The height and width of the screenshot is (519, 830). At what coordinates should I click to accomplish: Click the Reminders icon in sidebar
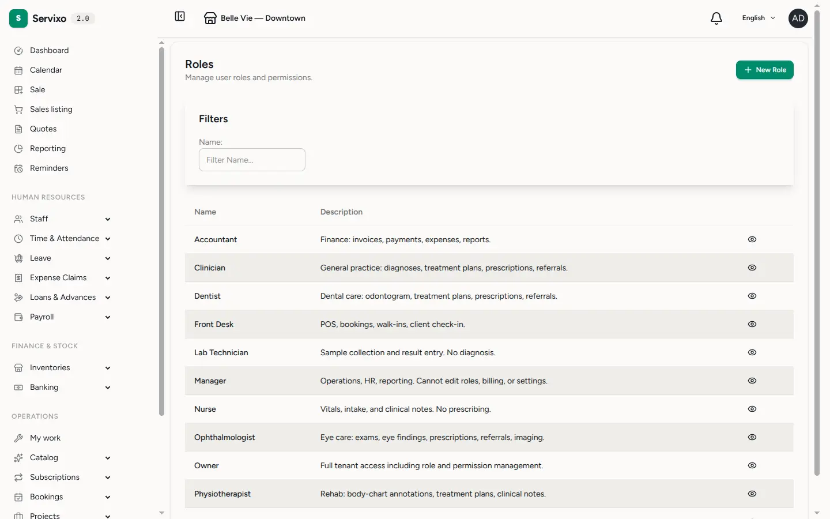18,168
